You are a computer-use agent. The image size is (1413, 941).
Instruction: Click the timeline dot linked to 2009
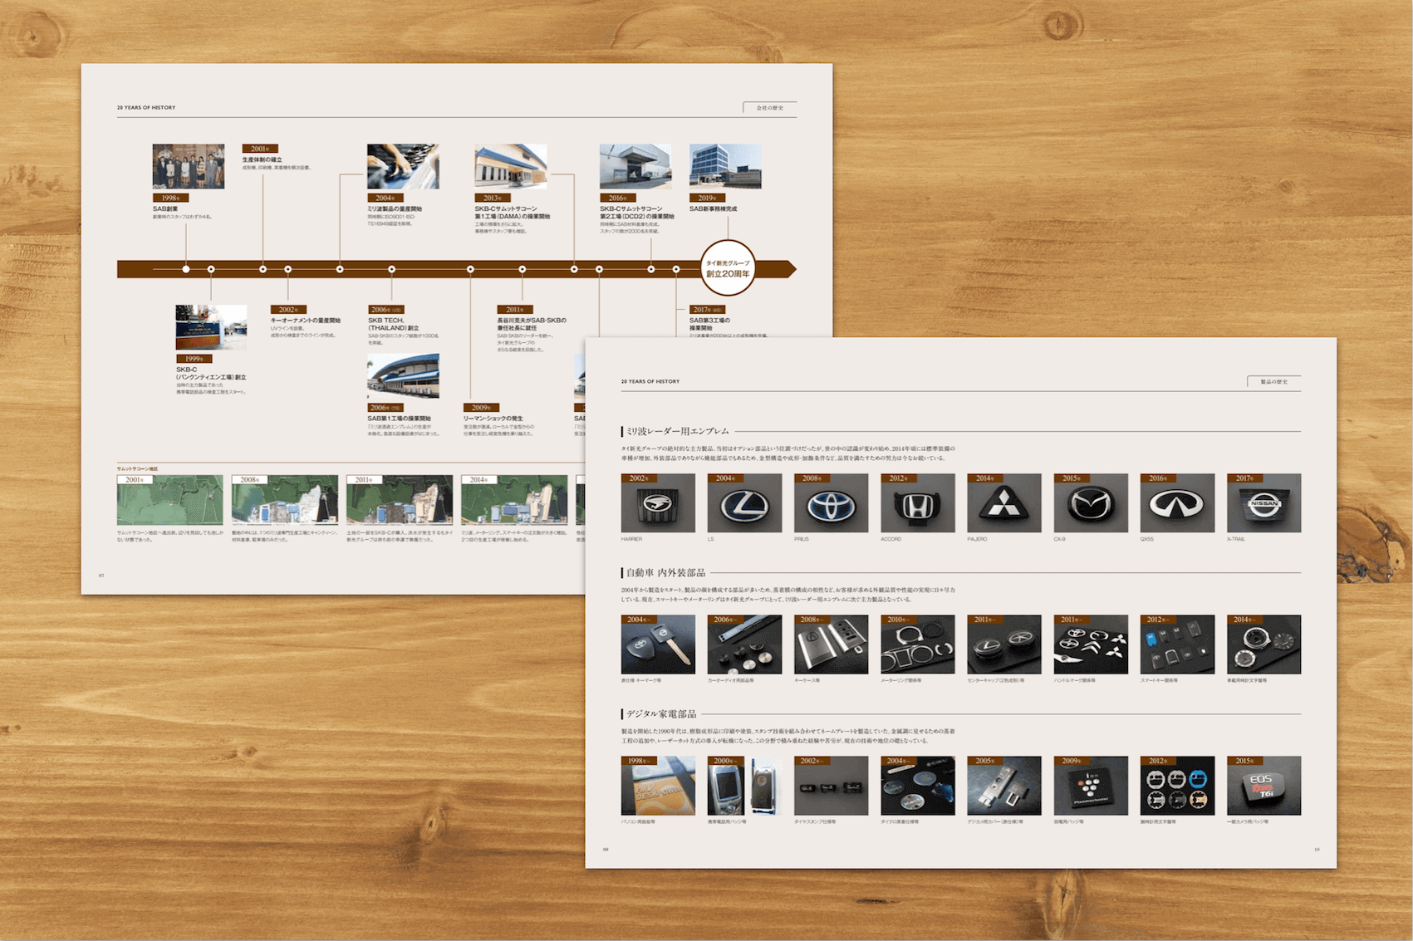pyautogui.click(x=470, y=269)
